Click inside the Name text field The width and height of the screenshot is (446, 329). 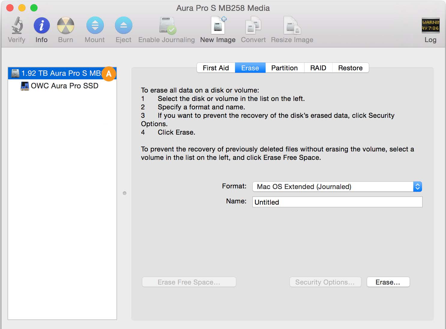337,202
